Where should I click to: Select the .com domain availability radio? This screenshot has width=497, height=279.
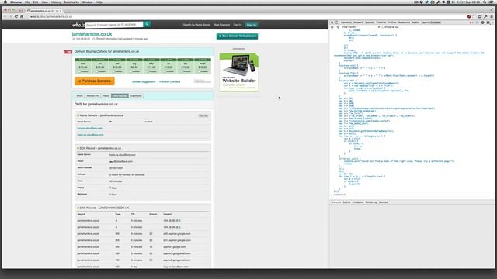tap(79, 71)
